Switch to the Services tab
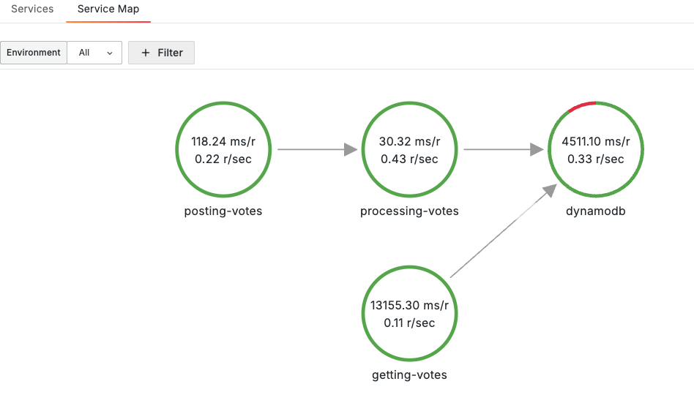 32,10
